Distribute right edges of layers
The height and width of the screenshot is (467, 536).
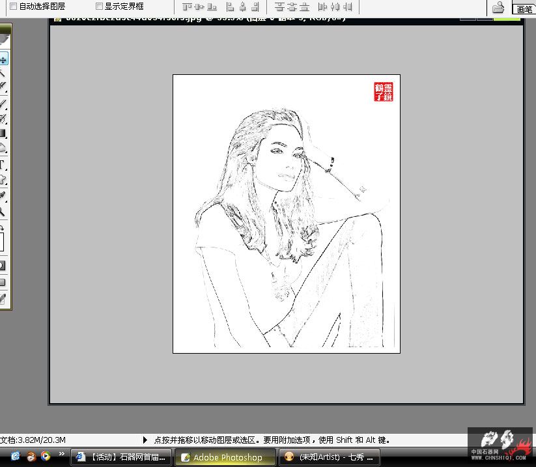[348, 7]
